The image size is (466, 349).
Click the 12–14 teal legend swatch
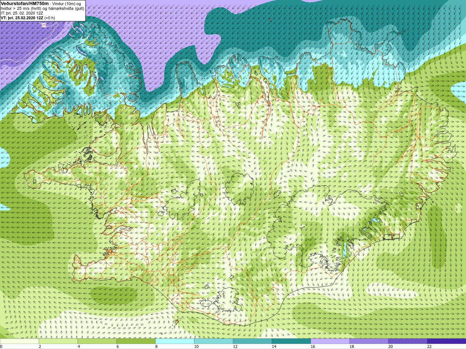(x=252, y=341)
